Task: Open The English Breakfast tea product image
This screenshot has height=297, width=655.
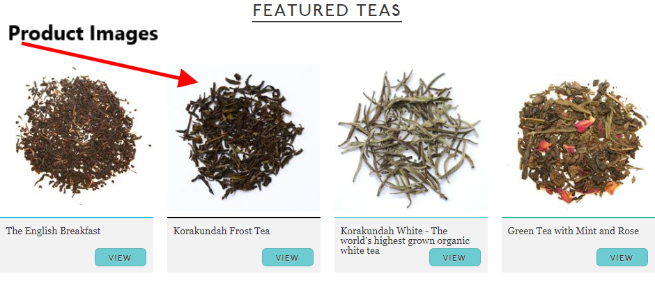Action: (77, 137)
